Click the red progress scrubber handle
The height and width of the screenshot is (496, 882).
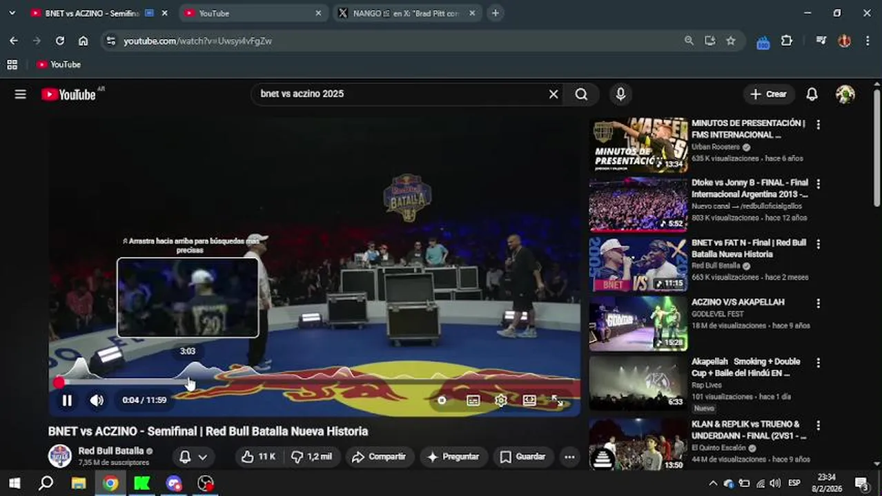pyautogui.click(x=59, y=382)
